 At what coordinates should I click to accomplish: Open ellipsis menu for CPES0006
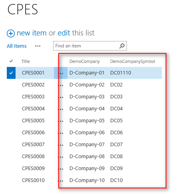pyautogui.click(x=61, y=133)
